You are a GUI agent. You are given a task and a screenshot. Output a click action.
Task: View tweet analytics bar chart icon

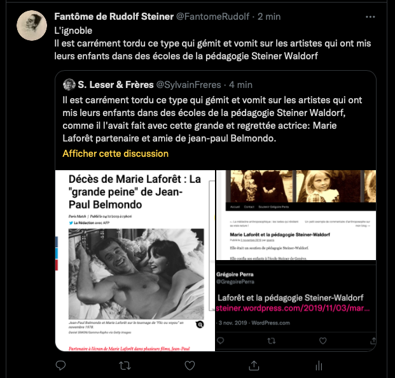(319, 365)
